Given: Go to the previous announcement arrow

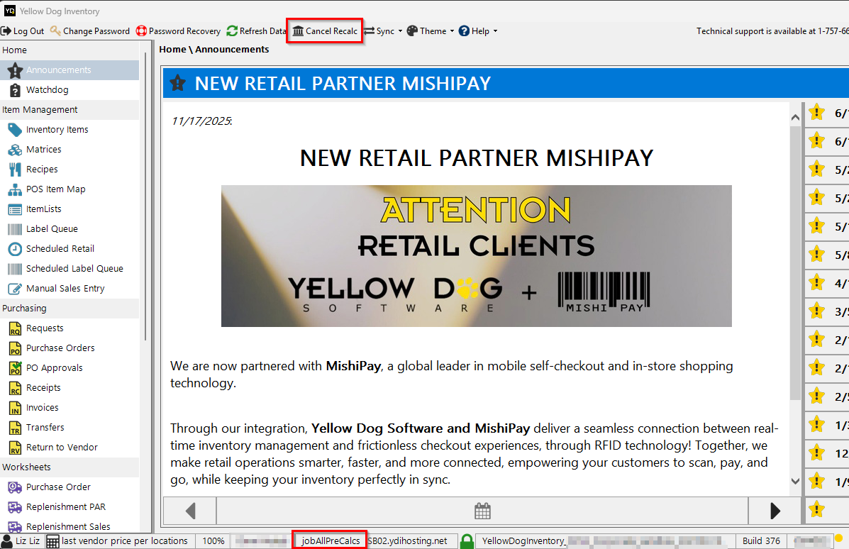Looking at the screenshot, I should 190,510.
